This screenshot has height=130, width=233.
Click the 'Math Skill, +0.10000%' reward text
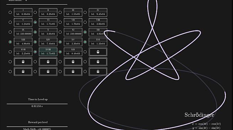point(37,129)
